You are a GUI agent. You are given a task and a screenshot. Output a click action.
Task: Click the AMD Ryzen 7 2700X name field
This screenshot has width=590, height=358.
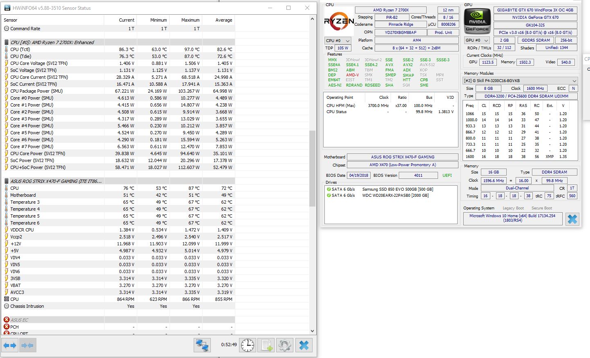coord(391,10)
